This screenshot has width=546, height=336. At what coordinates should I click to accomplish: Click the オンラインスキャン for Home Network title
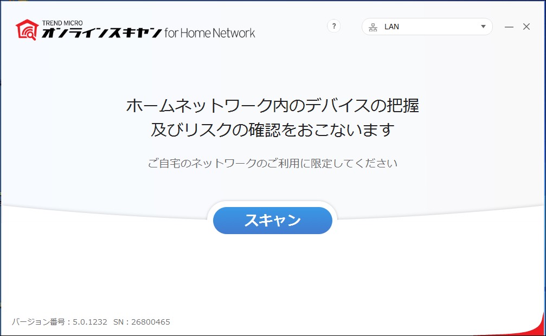tap(149, 33)
